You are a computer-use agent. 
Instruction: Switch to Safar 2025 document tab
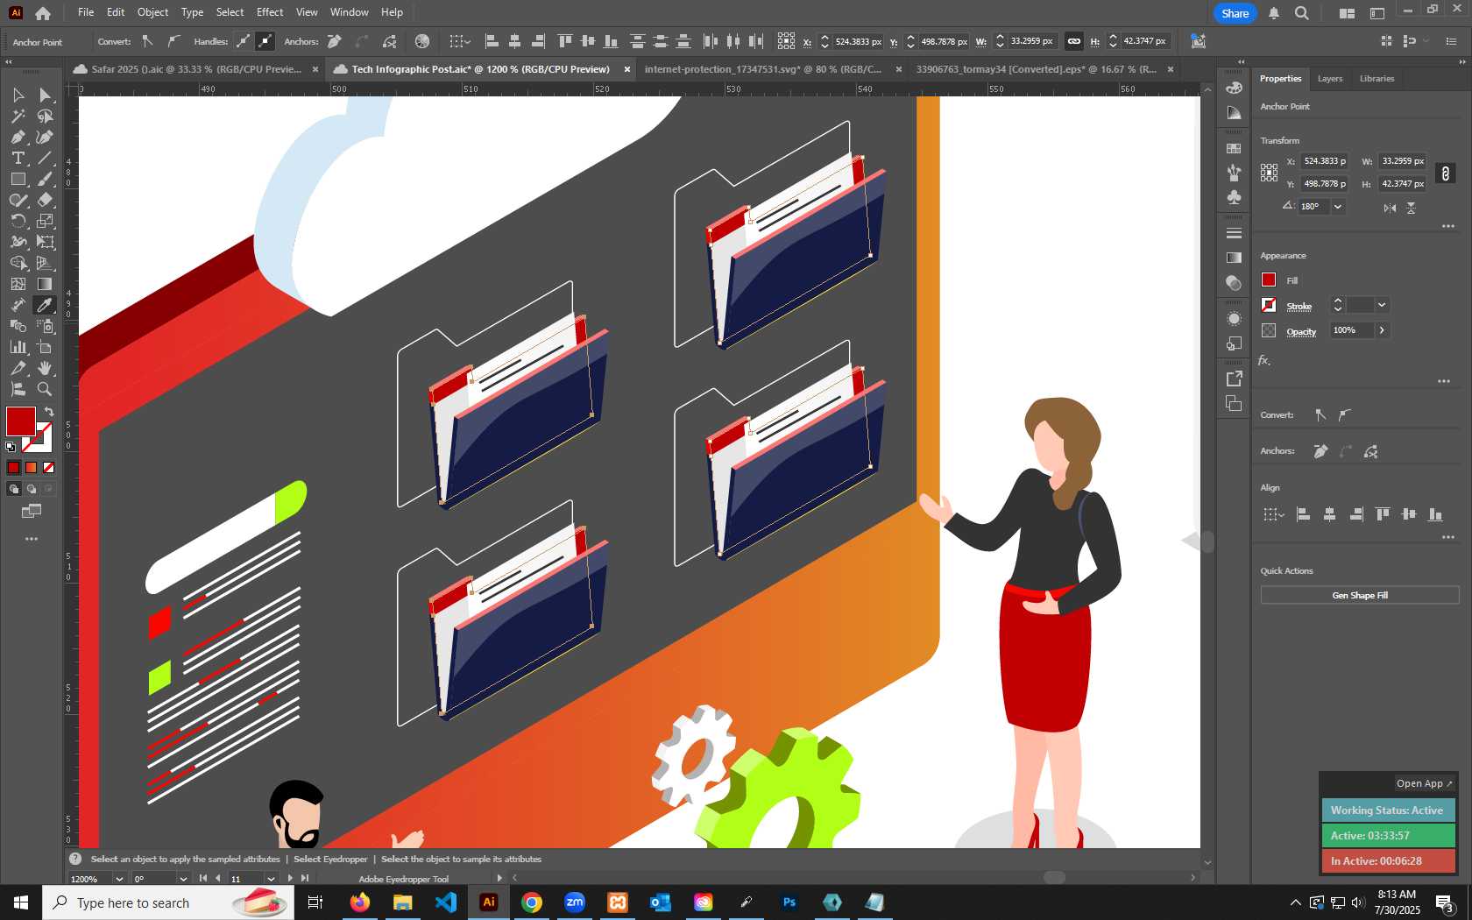coord(197,69)
